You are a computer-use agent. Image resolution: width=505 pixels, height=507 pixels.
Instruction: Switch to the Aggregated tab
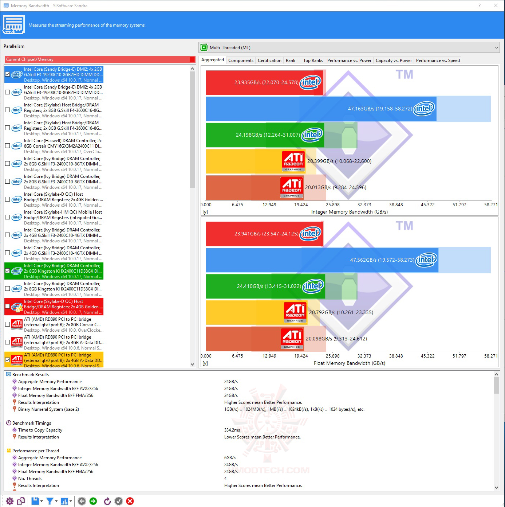[x=213, y=60]
